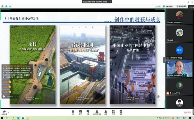Open the Apps (应用) icon

(x=113, y=112)
